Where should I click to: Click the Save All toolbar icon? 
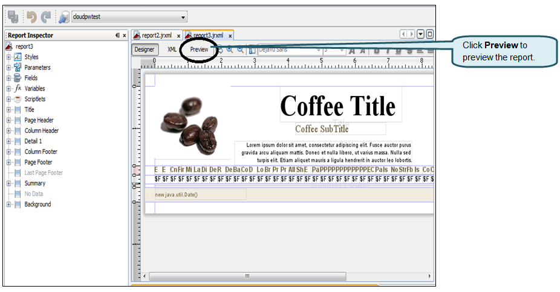pyautogui.click(x=13, y=16)
